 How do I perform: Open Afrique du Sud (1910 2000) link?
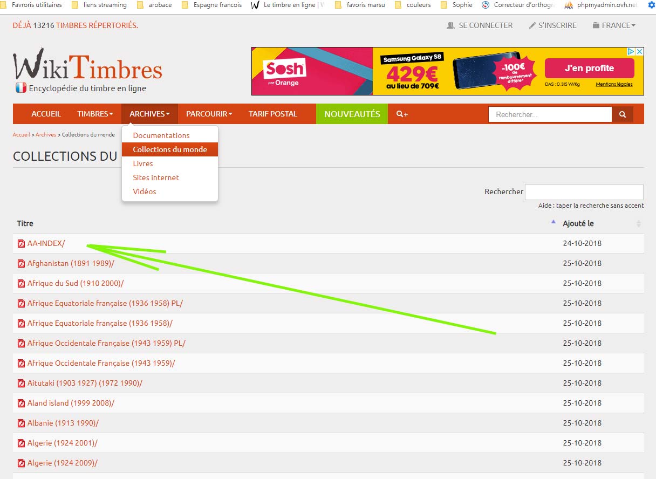pyautogui.click(x=75, y=283)
